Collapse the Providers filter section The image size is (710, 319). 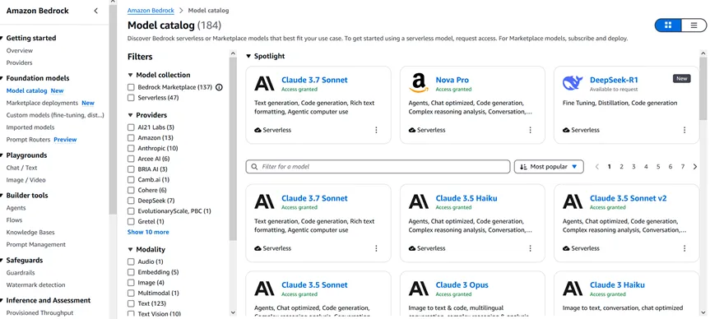tap(131, 115)
